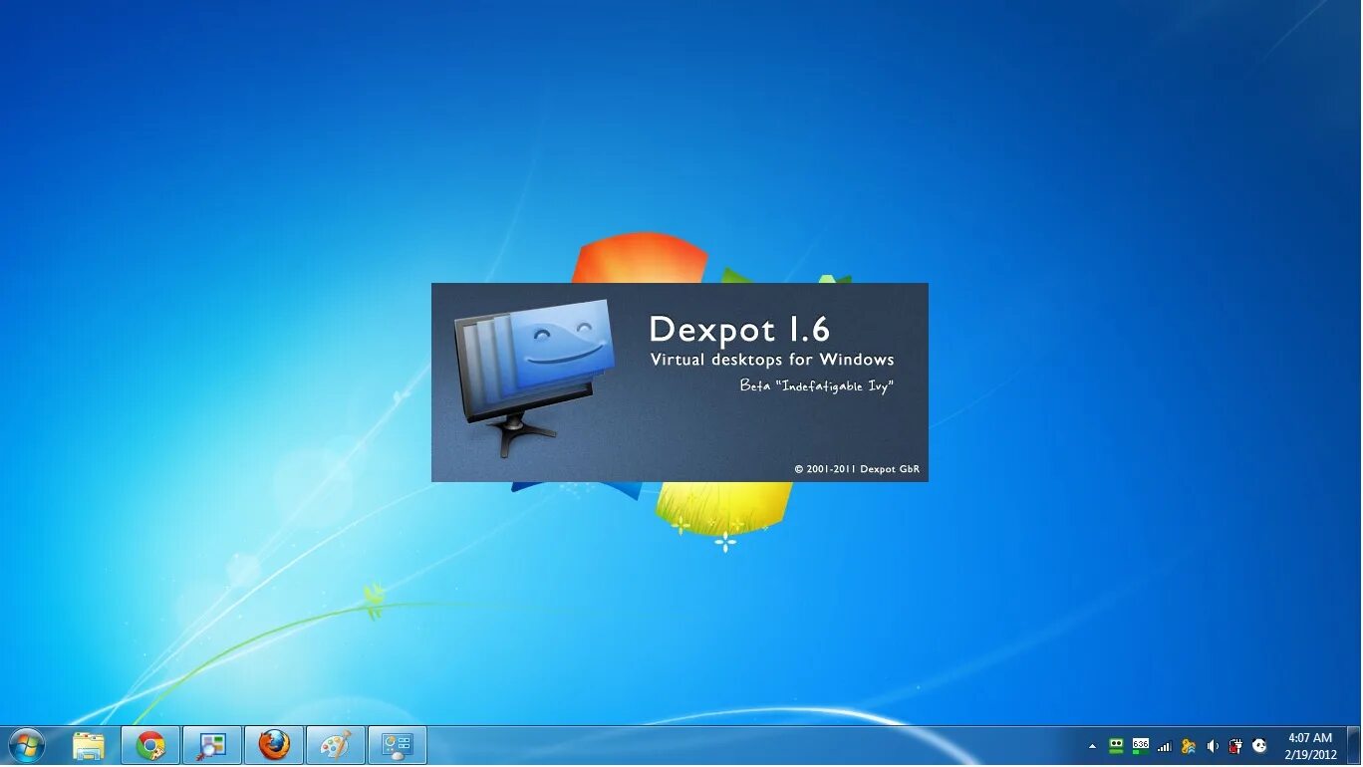This screenshot has width=1363, height=767.
Task: Click the Dexpot 1.6 title text
Action: [739, 330]
